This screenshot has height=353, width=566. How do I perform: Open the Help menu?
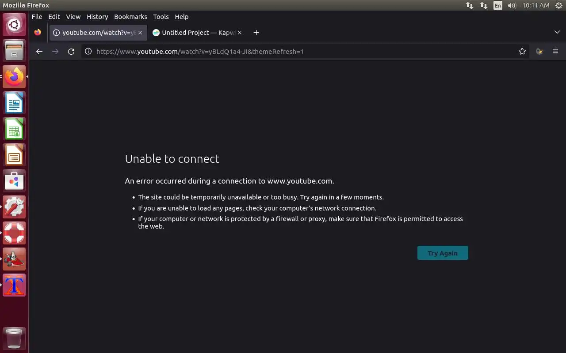click(182, 17)
